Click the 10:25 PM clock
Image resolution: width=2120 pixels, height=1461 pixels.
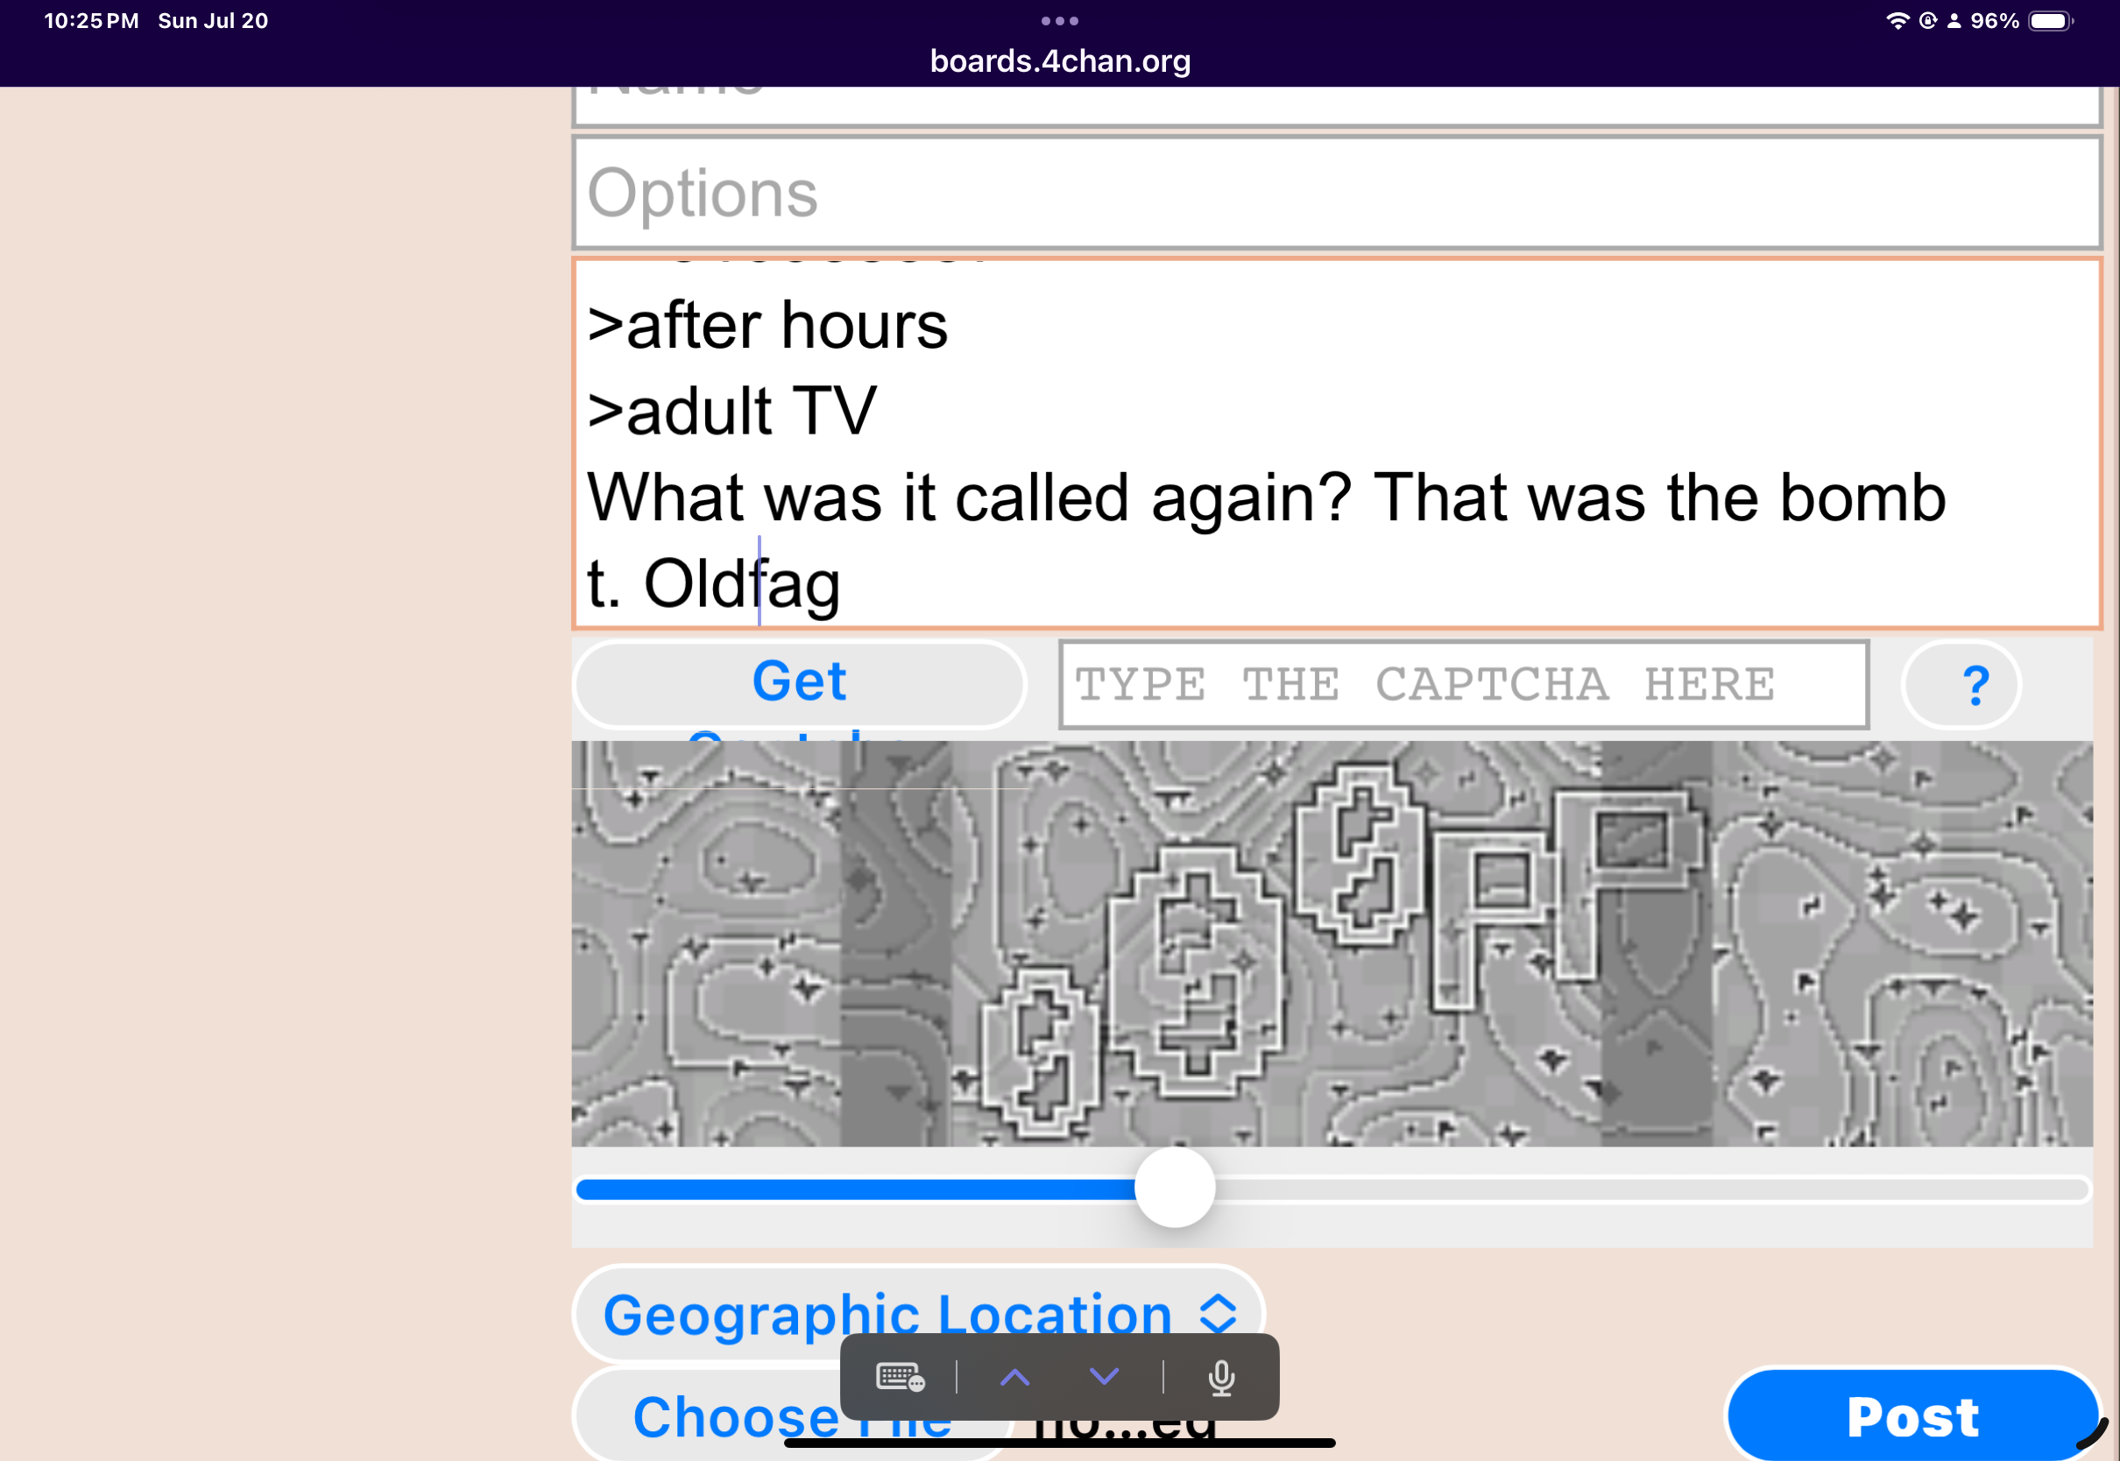(x=91, y=21)
